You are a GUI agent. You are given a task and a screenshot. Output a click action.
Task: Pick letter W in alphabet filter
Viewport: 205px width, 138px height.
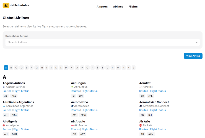118,68
